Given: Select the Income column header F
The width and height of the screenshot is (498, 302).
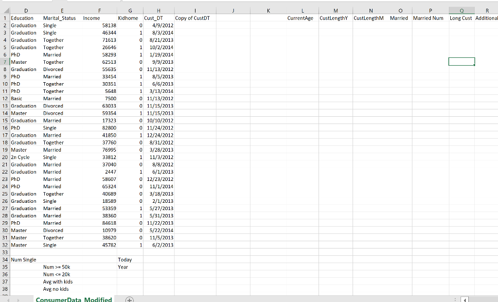Looking at the screenshot, I should [x=99, y=11].
